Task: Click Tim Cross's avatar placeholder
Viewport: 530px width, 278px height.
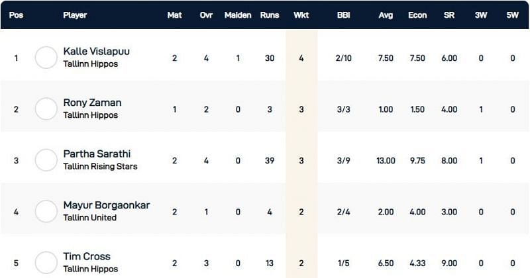Action: [x=46, y=263]
